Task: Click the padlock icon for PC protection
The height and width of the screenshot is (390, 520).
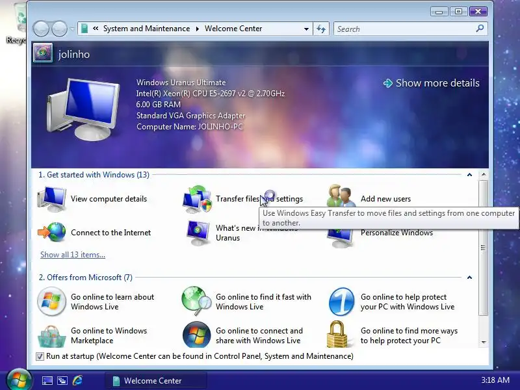Action: coord(337,334)
